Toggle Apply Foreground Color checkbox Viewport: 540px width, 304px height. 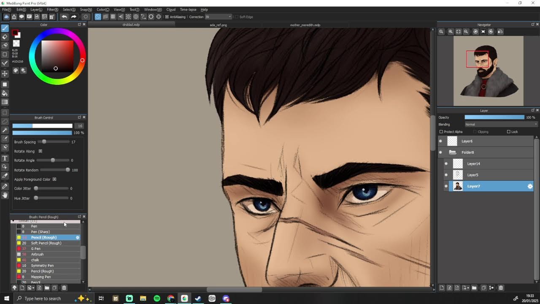[x=54, y=179]
